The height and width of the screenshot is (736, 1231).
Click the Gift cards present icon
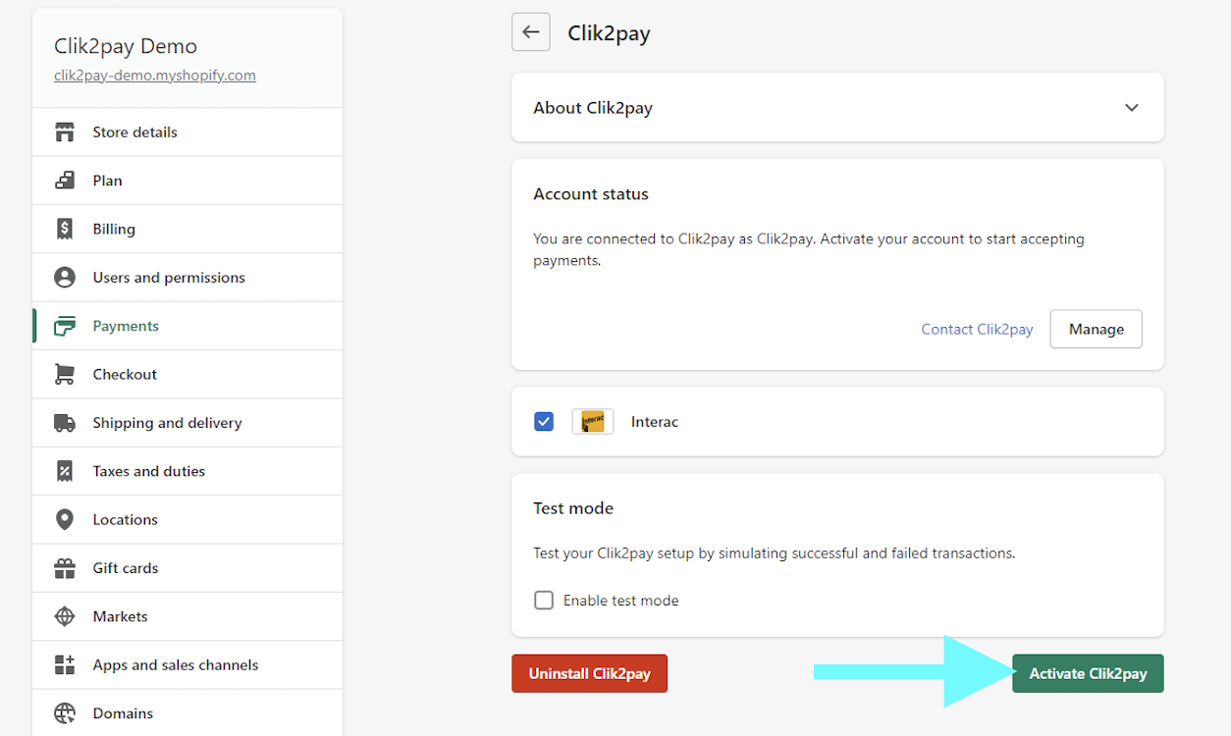pyautogui.click(x=65, y=568)
